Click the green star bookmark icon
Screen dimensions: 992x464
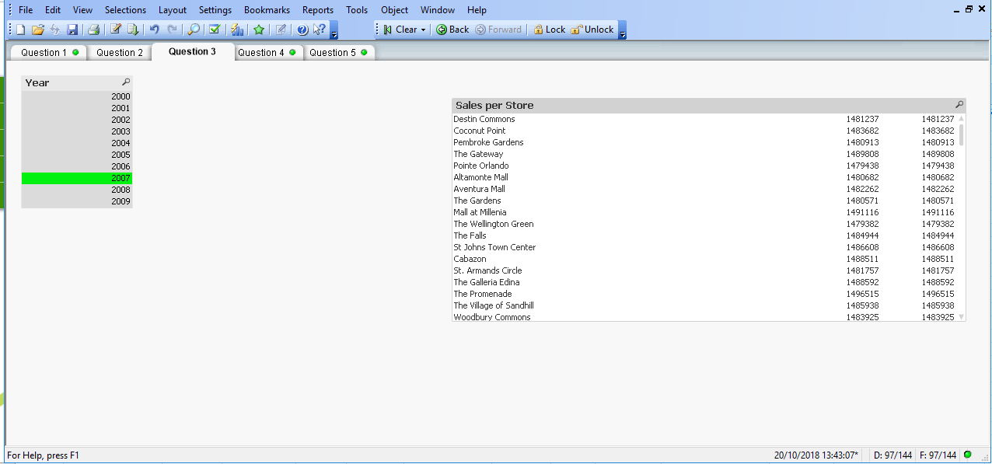tap(257, 29)
